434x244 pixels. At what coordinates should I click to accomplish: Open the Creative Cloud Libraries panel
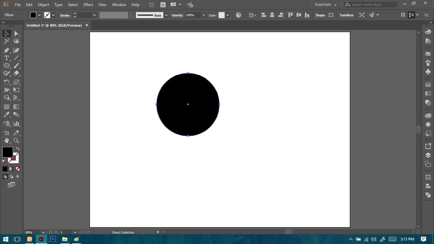click(x=428, y=116)
